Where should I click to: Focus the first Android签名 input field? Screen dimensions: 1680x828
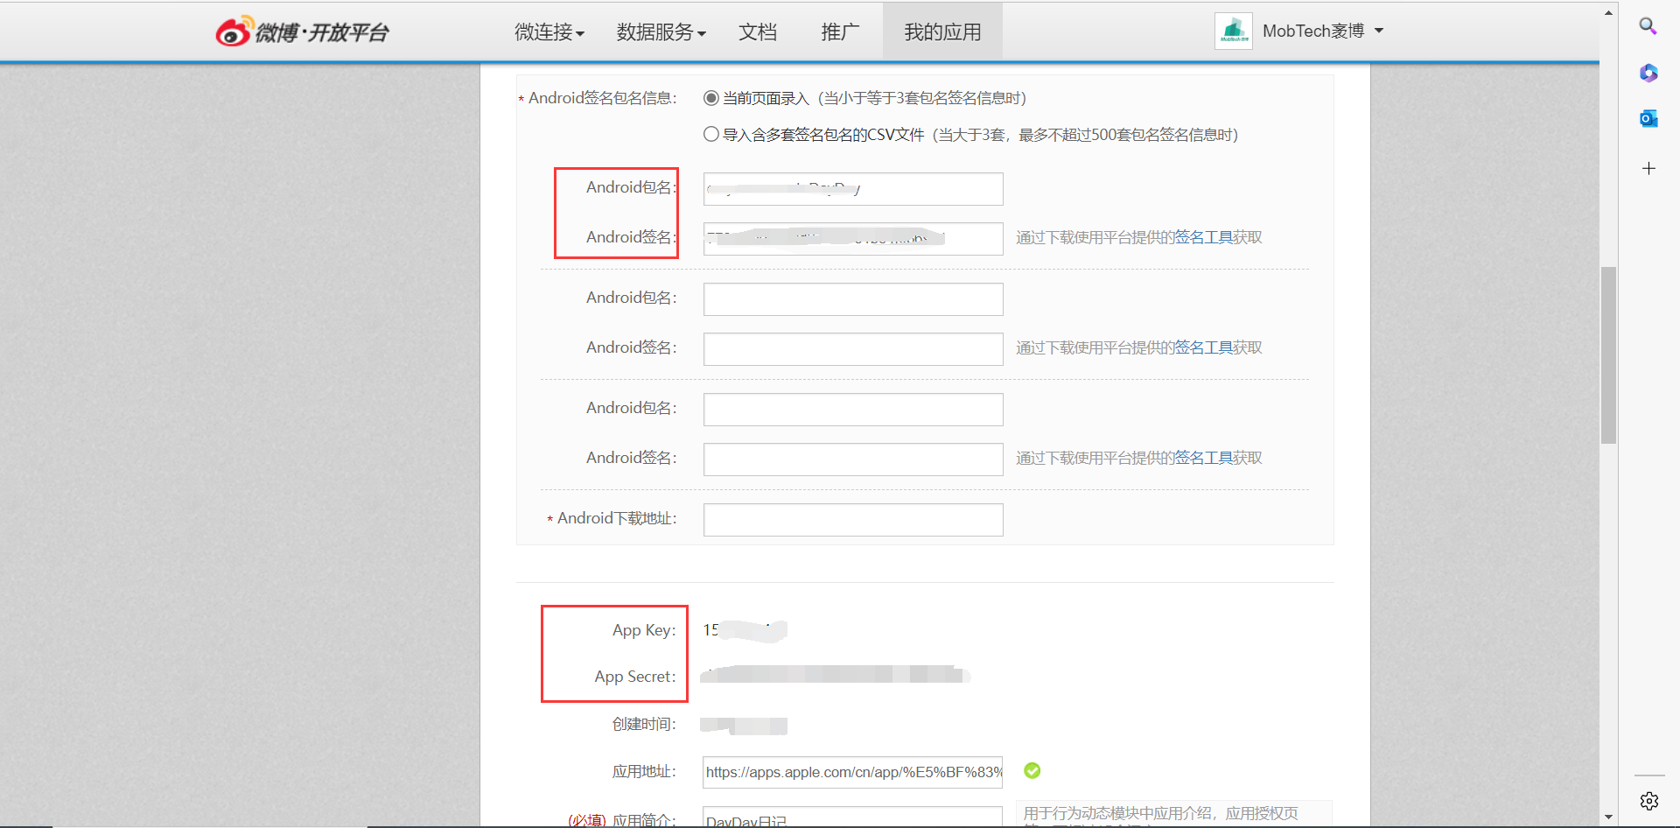853,239
